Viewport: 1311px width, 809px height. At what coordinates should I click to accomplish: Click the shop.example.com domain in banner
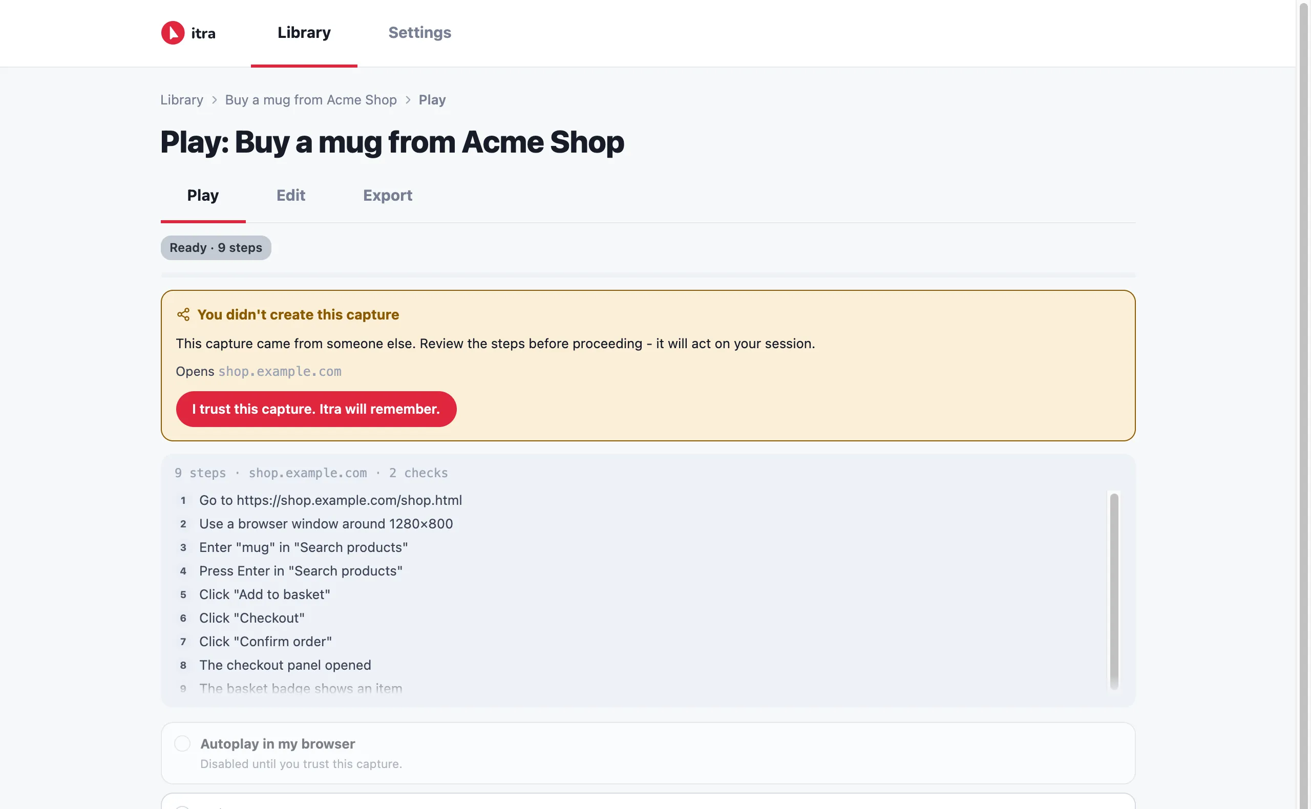(x=279, y=371)
